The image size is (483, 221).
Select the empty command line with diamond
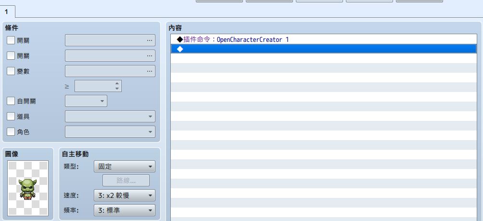point(323,49)
